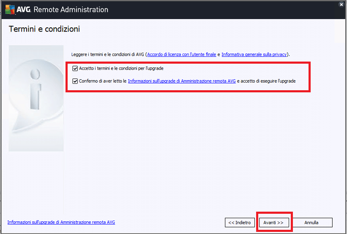Click the 'Termini e condizioni' heading
The image size is (347, 234).
pos(44,29)
